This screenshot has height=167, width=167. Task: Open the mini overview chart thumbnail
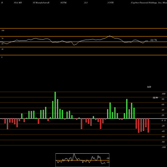pyautogui.click(x=82, y=160)
